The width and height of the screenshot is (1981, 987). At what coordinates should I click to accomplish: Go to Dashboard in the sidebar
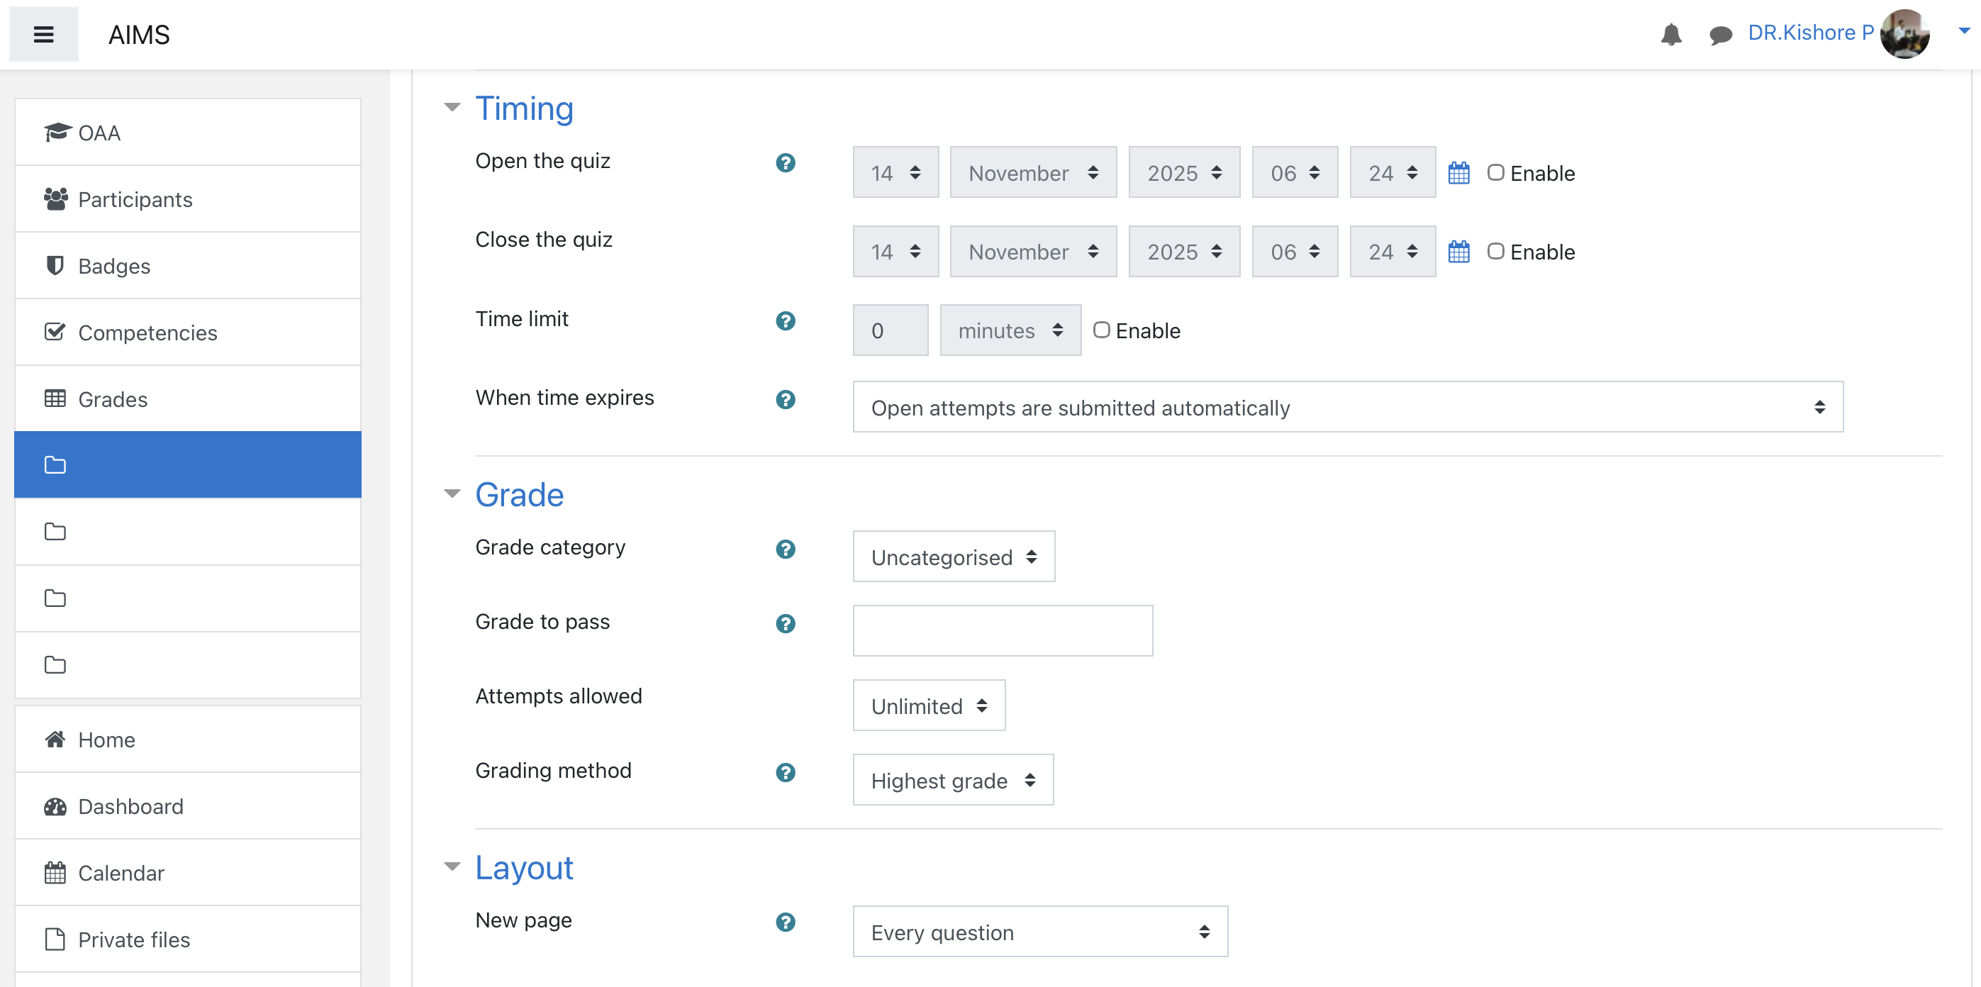130,806
